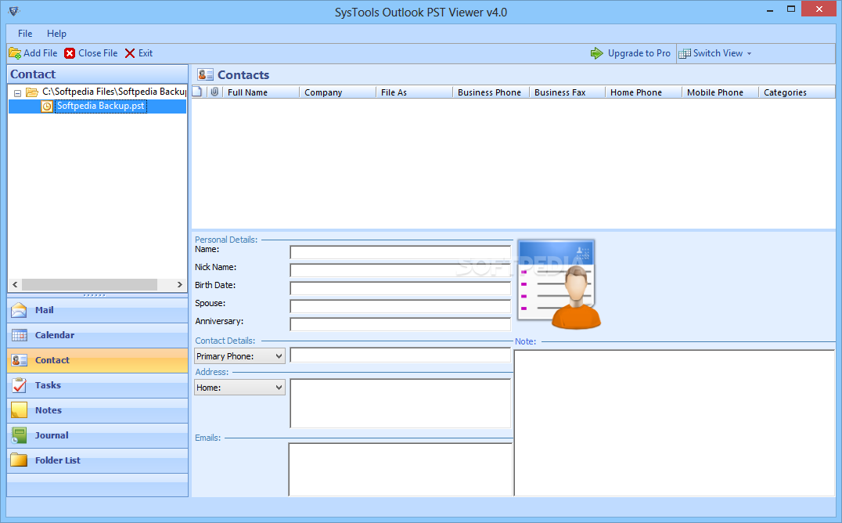Screen dimensions: 842x523
Task: Sort by Business Phone column header
Action: [x=491, y=92]
